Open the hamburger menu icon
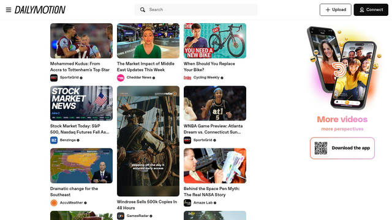Screen dimensions: 392x220 point(9,10)
